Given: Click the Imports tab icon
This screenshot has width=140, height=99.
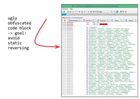Looking at the screenshot, I should [126, 20].
